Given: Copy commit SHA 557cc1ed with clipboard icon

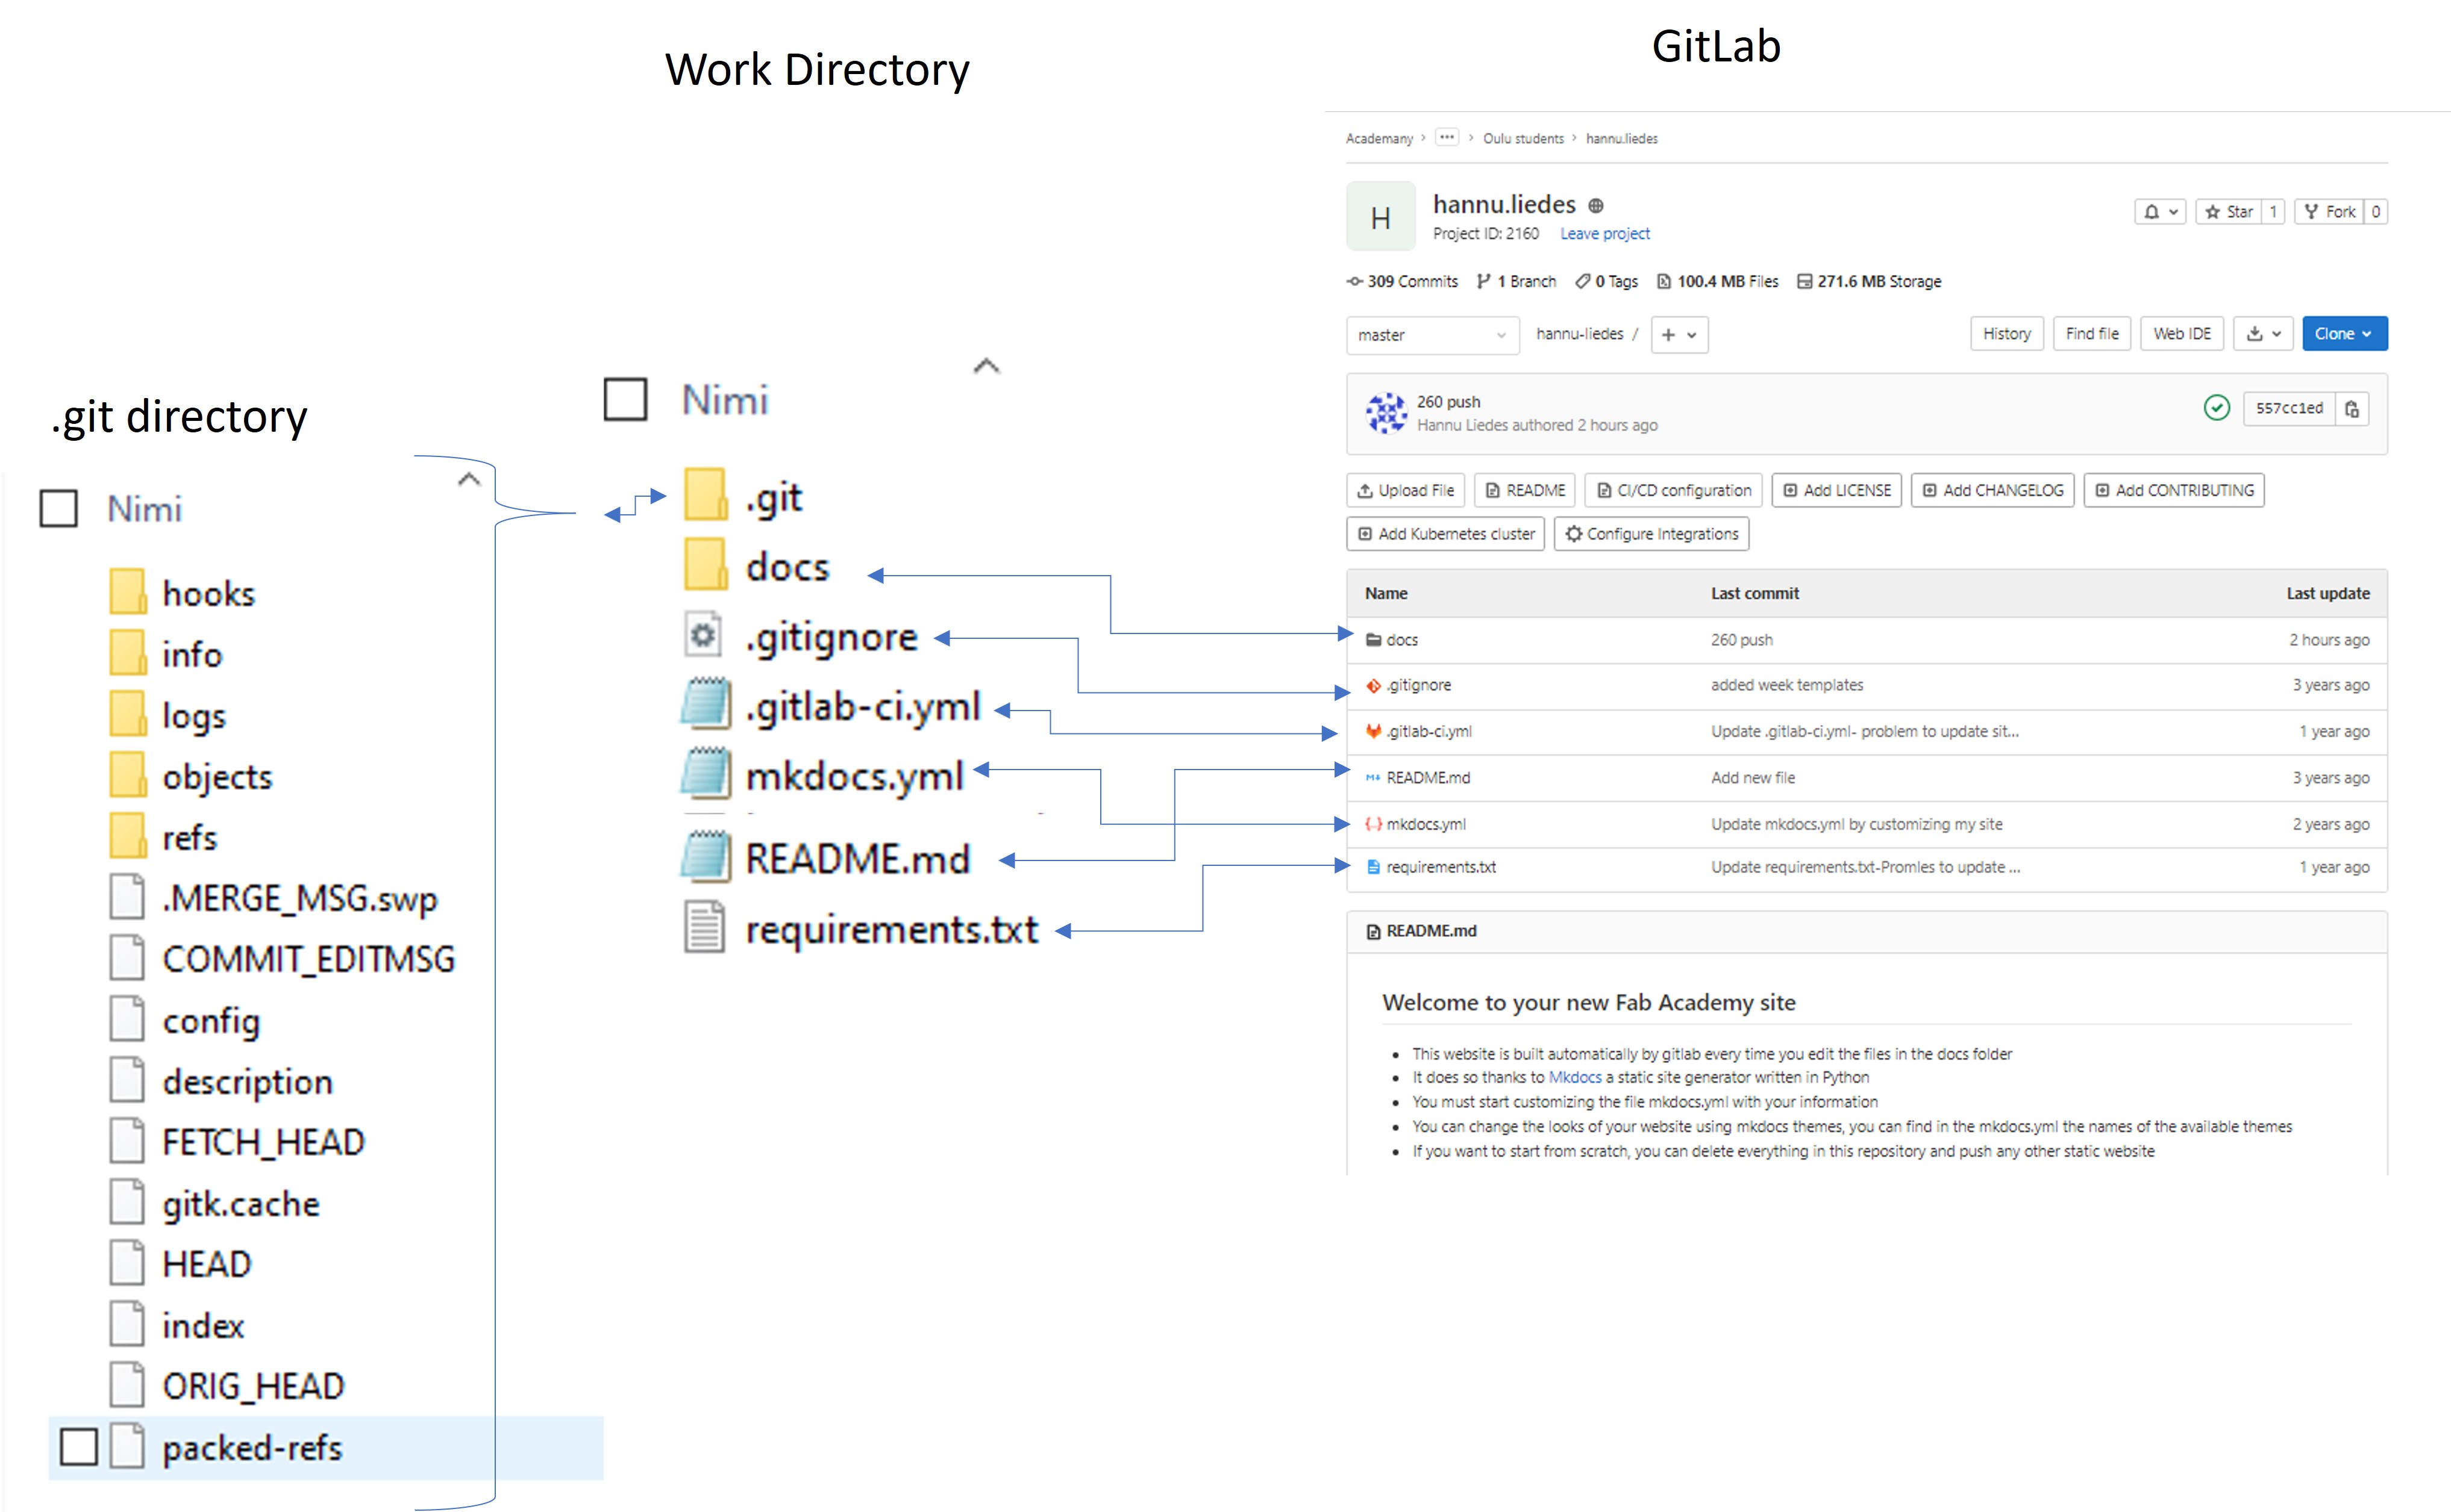Looking at the screenshot, I should coord(2352,409).
